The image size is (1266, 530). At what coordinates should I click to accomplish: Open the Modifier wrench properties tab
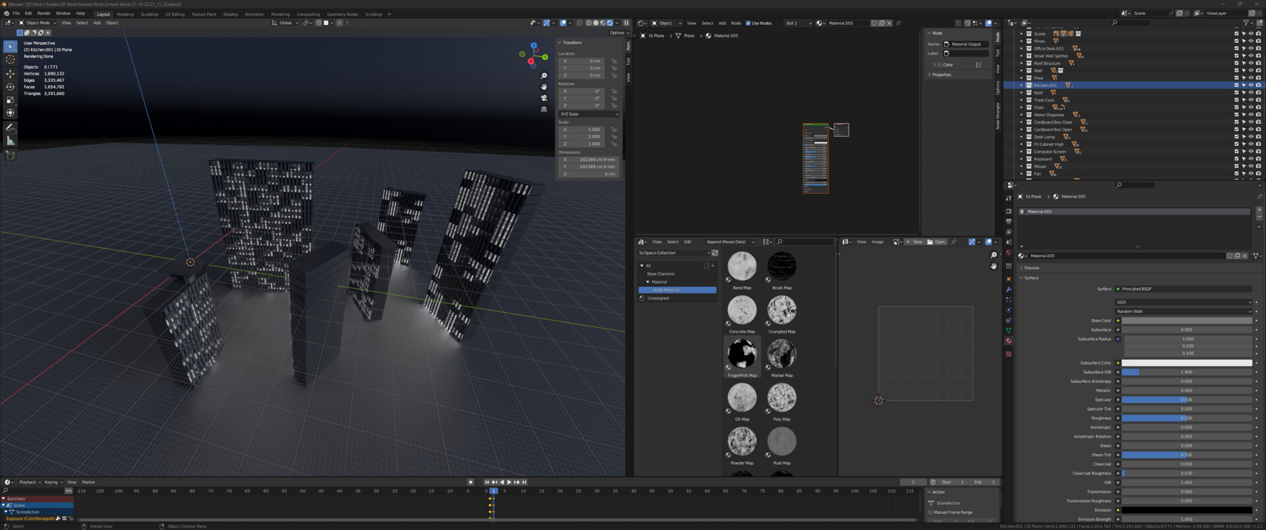click(x=1008, y=289)
